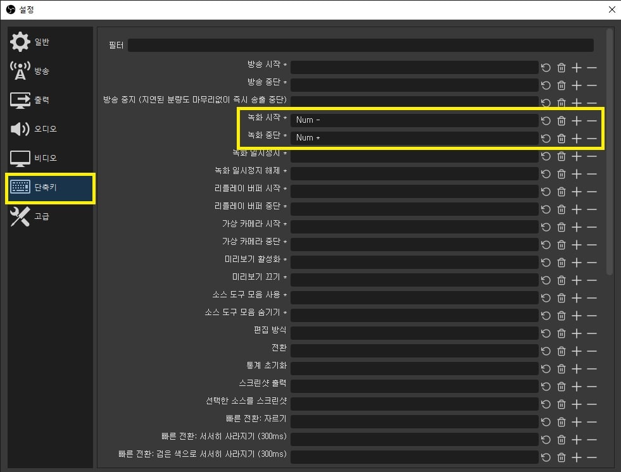Click the 녹화 중단 hotkey field showing Num *
This screenshot has width=621, height=472.
[414, 138]
